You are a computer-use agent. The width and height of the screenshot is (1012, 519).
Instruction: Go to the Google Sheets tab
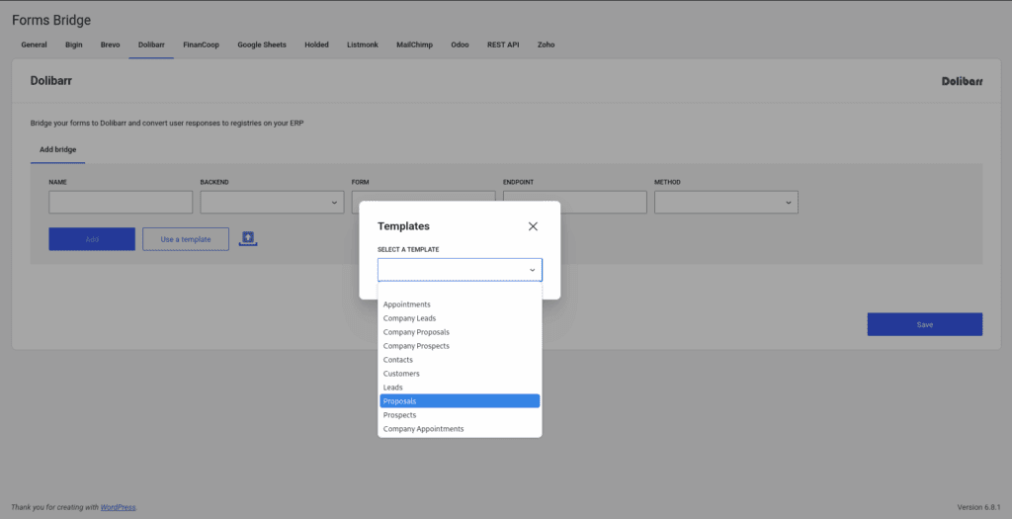pos(261,44)
